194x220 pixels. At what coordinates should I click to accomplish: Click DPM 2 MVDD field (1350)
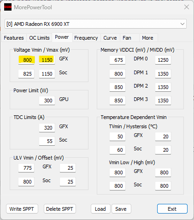point(163,87)
